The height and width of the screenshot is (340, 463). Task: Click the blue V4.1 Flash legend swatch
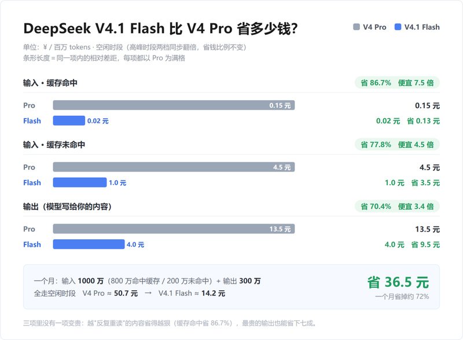point(398,27)
